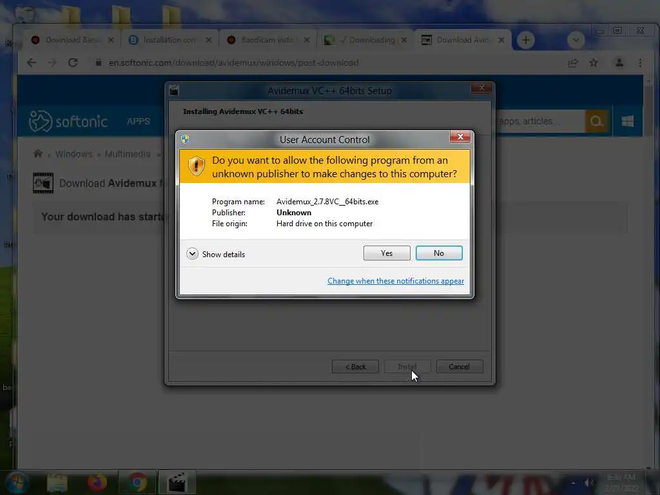Click Yes in User Account Control dialog

387,253
